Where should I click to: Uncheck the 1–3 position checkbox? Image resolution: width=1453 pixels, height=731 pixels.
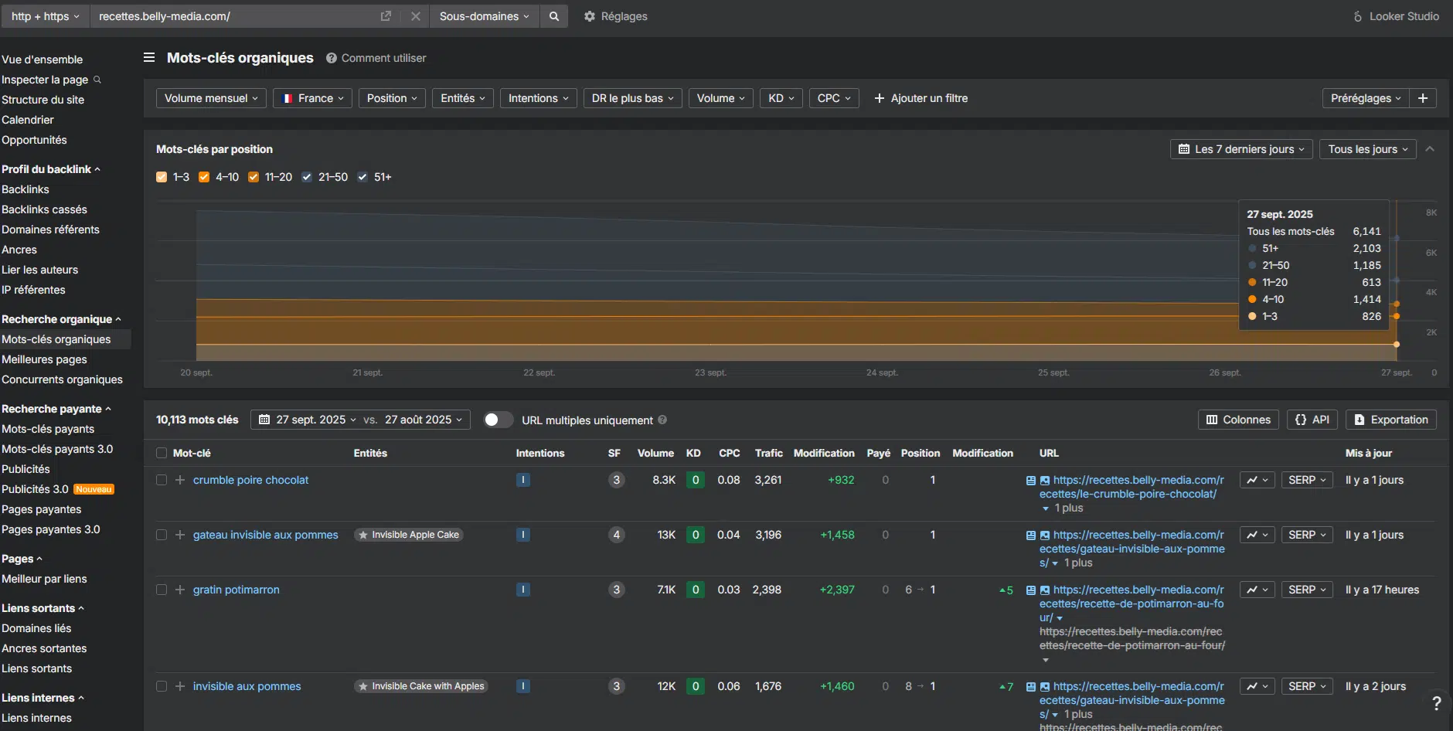click(x=162, y=177)
